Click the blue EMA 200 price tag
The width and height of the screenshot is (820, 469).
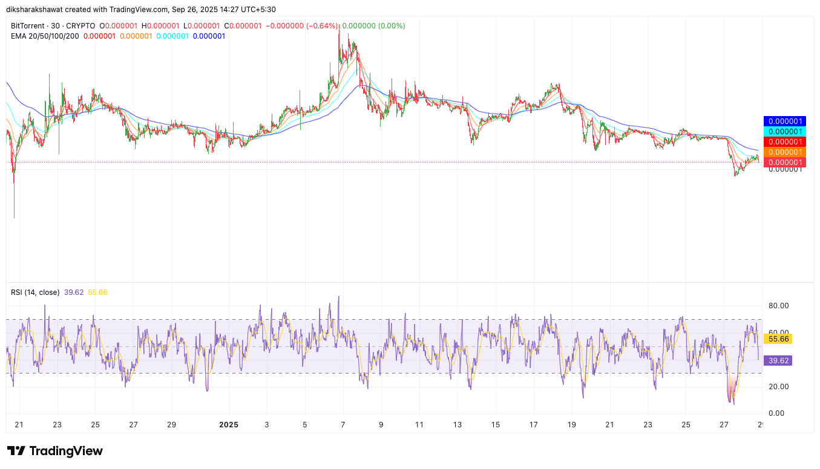784,121
